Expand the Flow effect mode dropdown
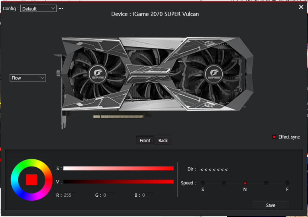The width and height of the screenshot is (308, 217). (x=28, y=78)
